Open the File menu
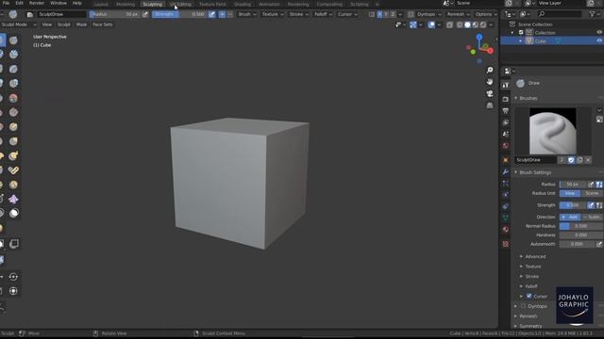This screenshot has height=339, width=604. [x=7, y=3]
